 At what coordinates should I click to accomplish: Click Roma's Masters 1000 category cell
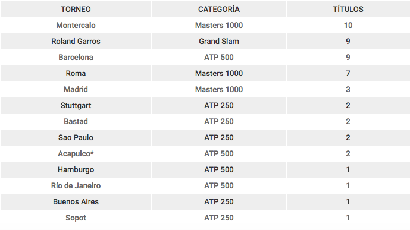219,73
